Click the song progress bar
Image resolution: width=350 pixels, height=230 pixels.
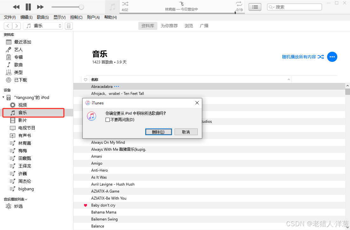coord(182,13)
